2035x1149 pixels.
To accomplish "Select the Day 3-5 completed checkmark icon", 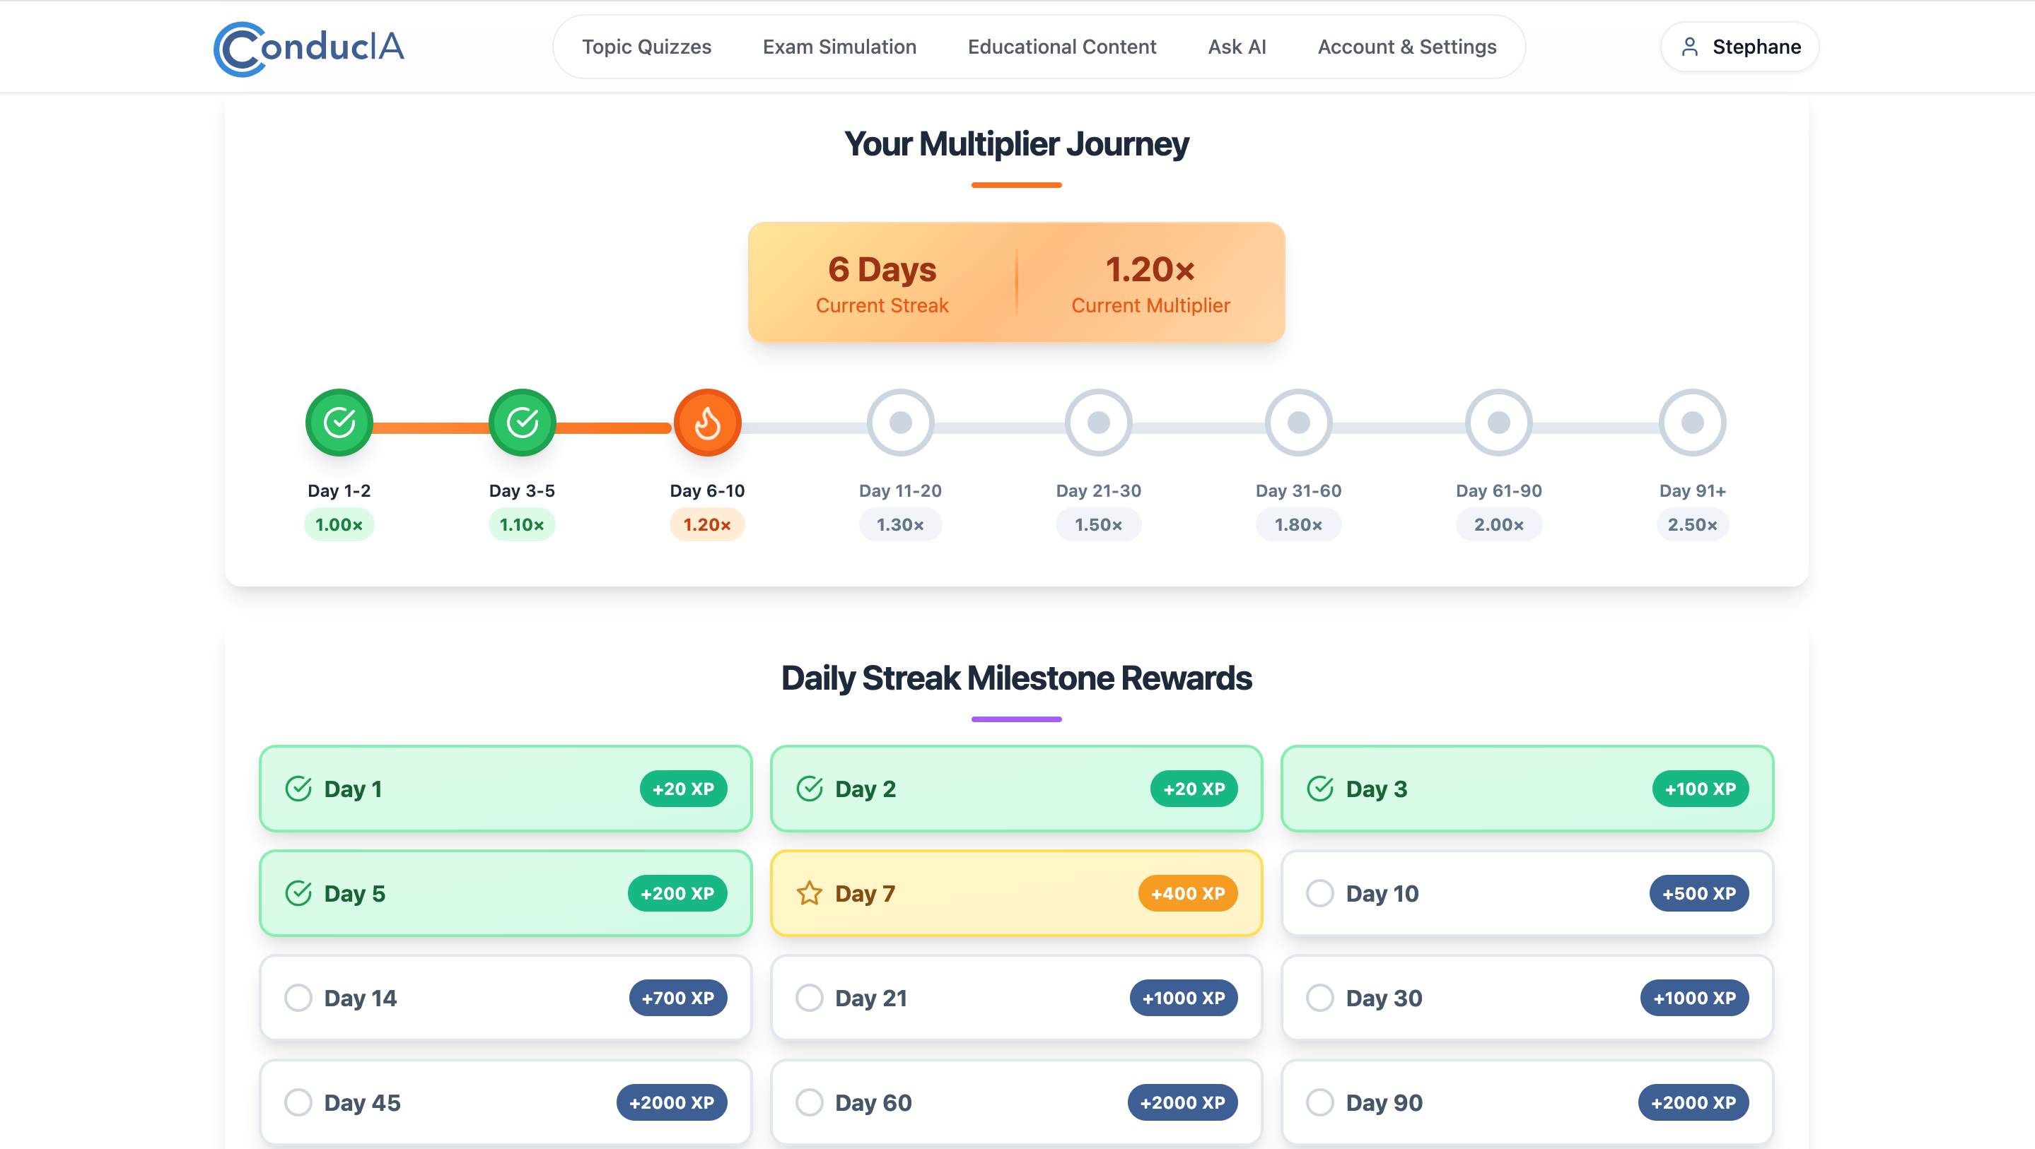I will pyautogui.click(x=521, y=422).
